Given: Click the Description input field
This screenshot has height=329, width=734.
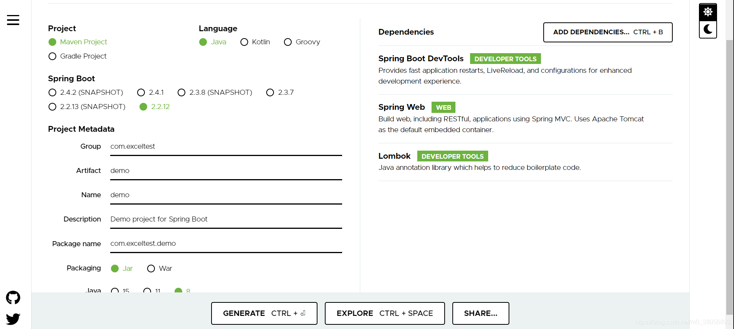Looking at the screenshot, I should tap(226, 220).
